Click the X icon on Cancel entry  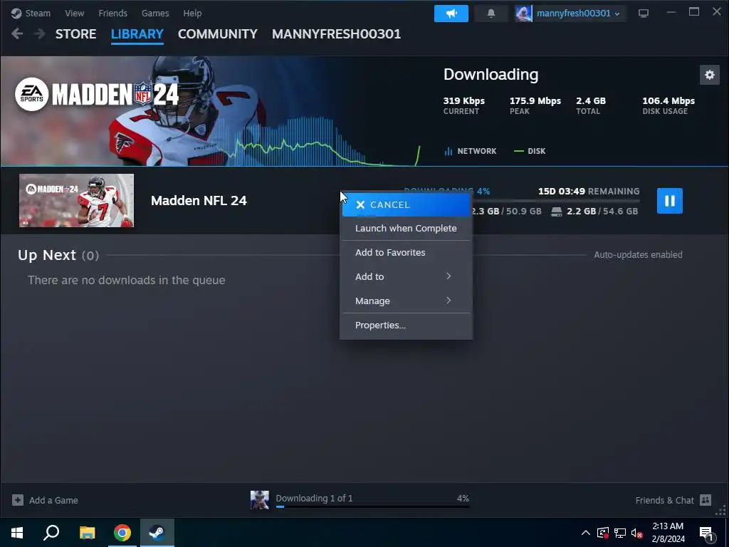pos(360,204)
